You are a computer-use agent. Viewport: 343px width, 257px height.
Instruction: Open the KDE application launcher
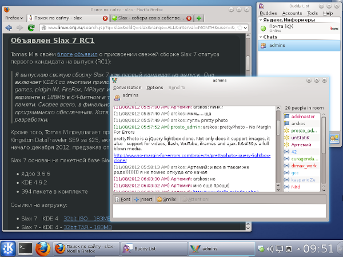point(9,248)
